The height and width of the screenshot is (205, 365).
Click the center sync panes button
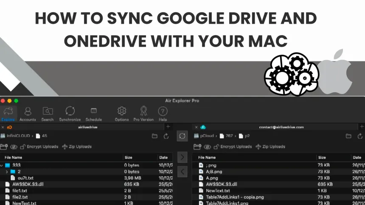coord(182,136)
